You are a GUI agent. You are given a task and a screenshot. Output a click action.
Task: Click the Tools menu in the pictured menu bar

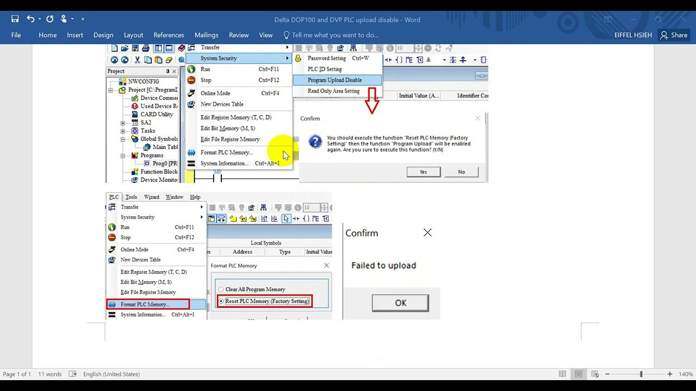coord(131,197)
